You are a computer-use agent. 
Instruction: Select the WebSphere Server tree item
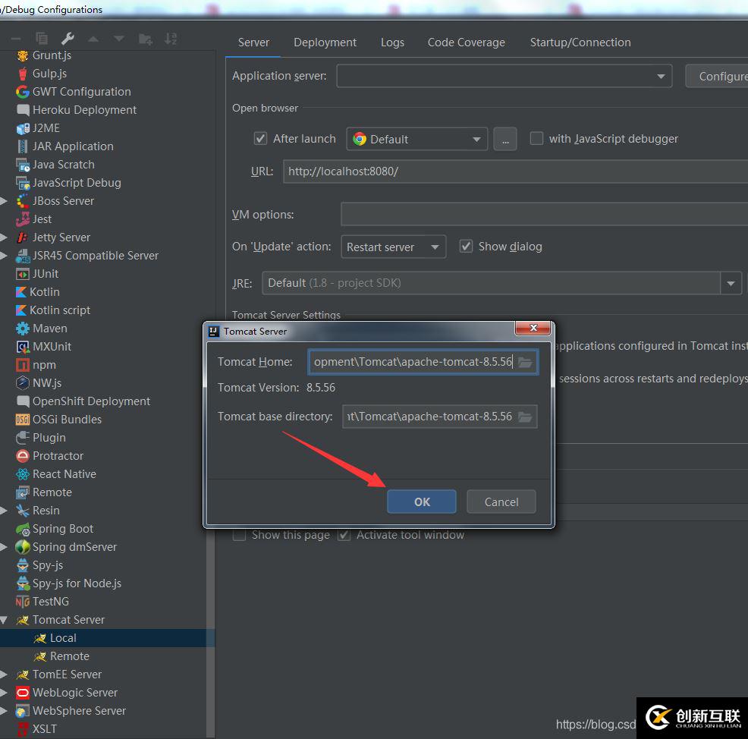click(x=79, y=711)
